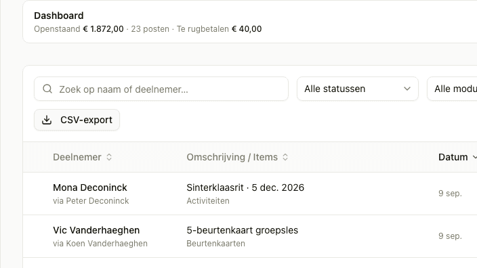Open the Vic Vanderhaeghen row

250,236
